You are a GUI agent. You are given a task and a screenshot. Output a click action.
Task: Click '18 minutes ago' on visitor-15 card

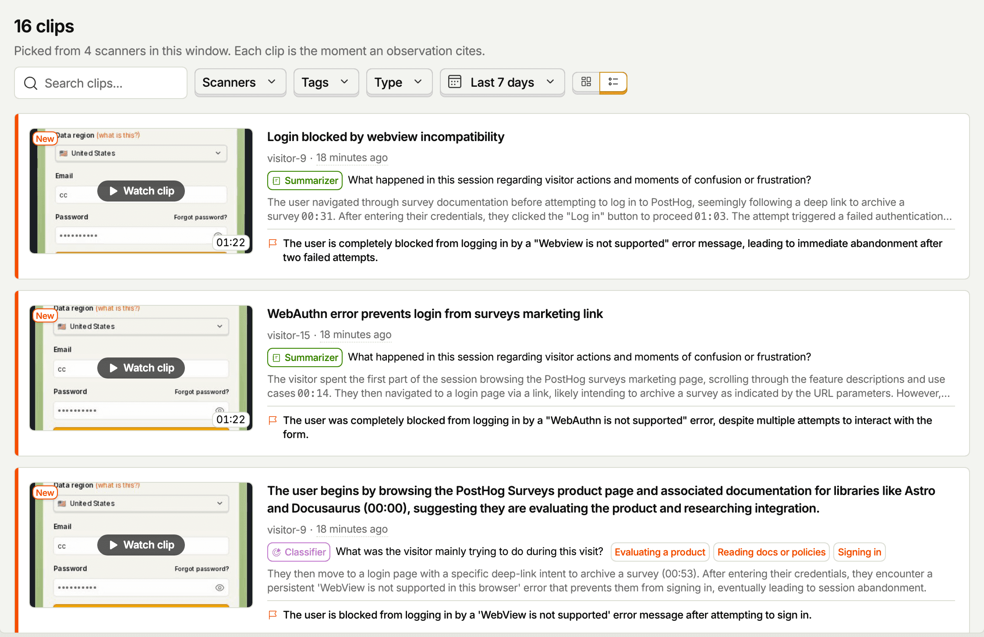tap(355, 335)
